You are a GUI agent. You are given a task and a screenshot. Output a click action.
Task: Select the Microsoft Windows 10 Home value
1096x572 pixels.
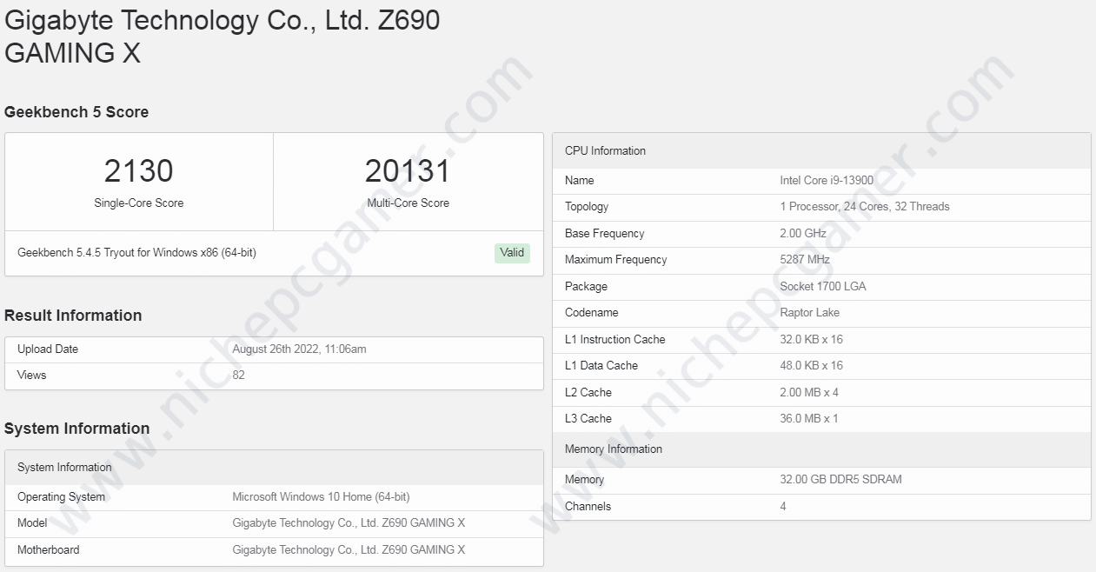321,497
